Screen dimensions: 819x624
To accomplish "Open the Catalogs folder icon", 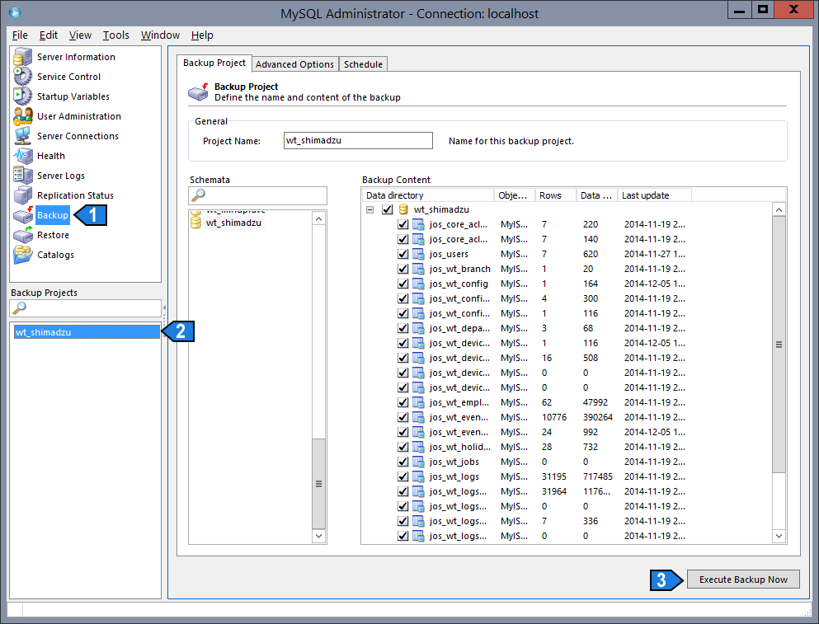I will [x=22, y=255].
